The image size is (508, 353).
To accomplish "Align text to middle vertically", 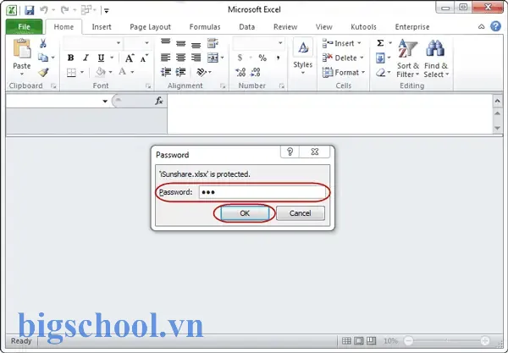I will coord(181,43).
